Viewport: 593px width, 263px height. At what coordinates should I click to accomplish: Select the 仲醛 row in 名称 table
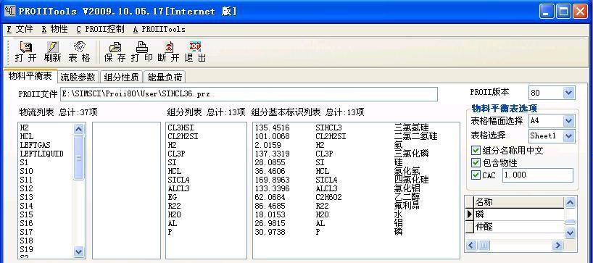519,227
